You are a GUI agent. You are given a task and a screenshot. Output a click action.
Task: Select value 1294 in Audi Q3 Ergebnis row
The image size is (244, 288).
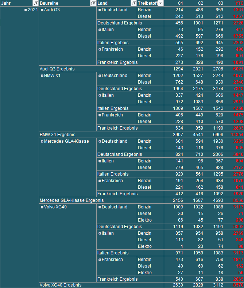pyautogui.click(x=178, y=69)
